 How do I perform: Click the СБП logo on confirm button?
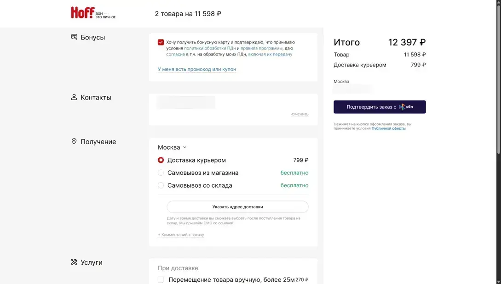pyautogui.click(x=406, y=107)
